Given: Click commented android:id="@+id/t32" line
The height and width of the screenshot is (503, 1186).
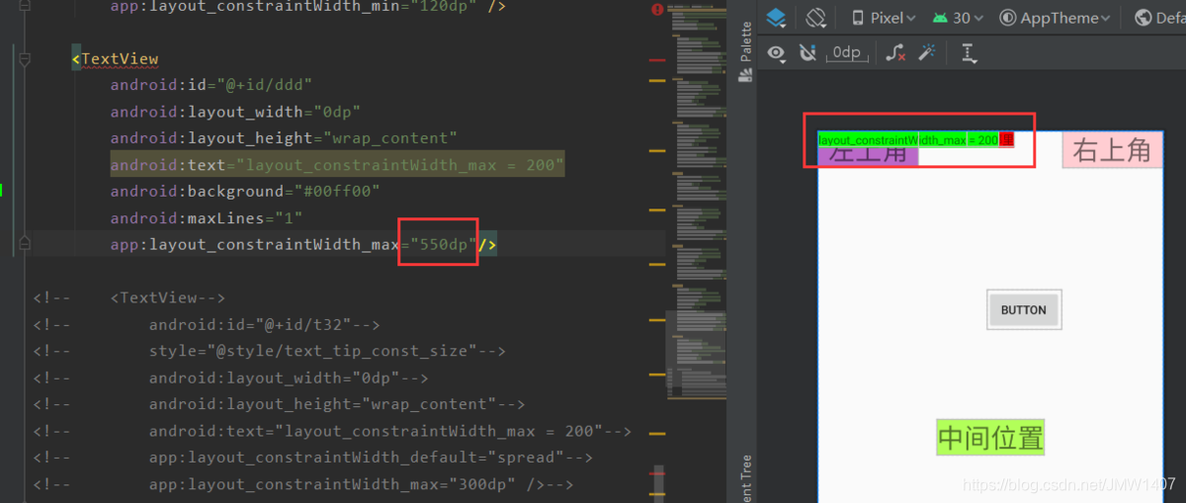Looking at the screenshot, I should coord(207,324).
